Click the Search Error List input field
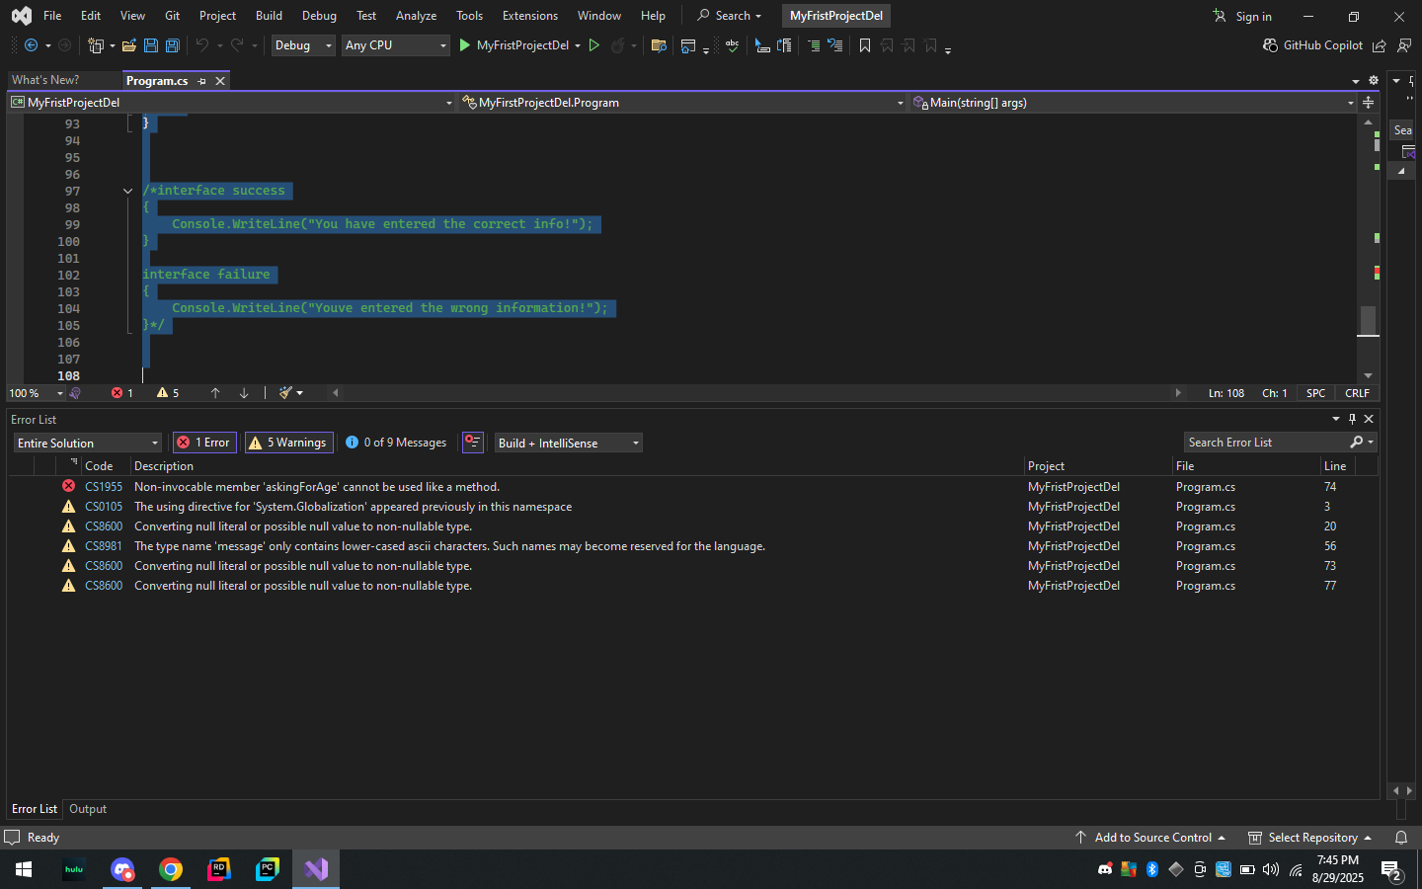Viewport: 1422px width, 889px height. pyautogui.click(x=1265, y=443)
